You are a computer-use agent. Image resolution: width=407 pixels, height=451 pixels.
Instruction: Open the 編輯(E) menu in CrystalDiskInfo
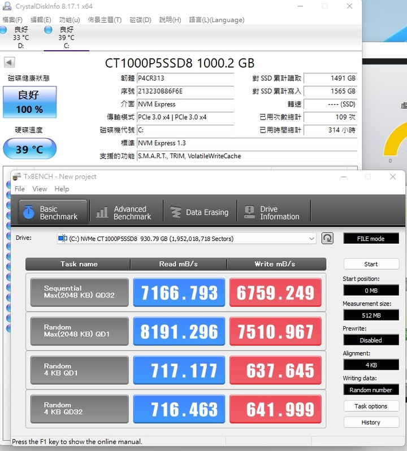pos(41,20)
